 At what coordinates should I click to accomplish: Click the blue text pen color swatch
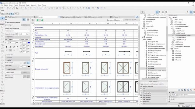click(29, 43)
